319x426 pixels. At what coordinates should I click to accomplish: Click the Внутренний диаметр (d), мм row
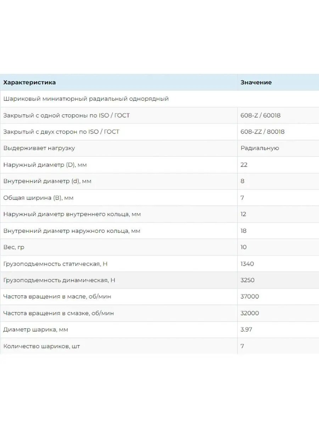[x=159, y=181]
